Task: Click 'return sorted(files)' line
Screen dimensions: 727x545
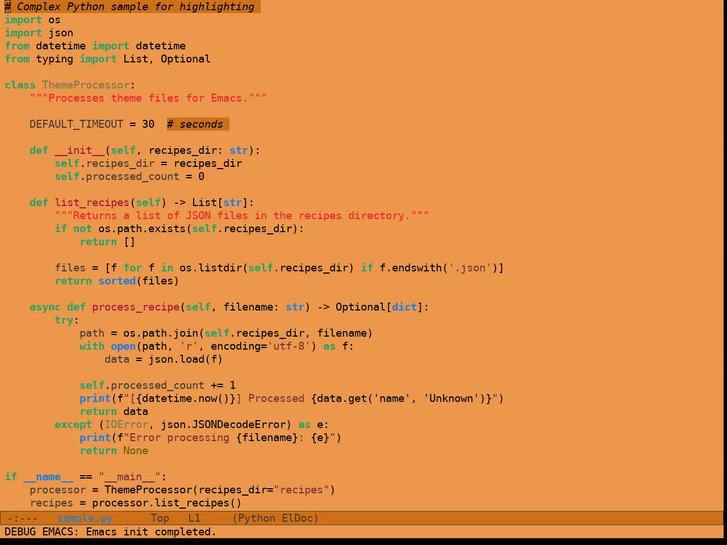Action: tap(117, 281)
